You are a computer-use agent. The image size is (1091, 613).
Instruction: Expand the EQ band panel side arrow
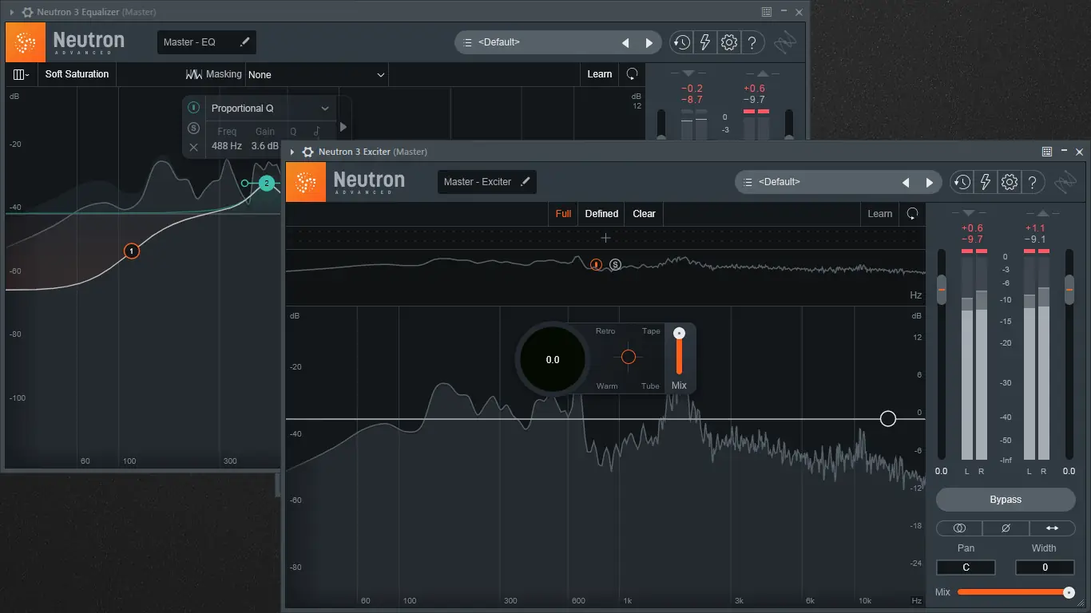343,127
